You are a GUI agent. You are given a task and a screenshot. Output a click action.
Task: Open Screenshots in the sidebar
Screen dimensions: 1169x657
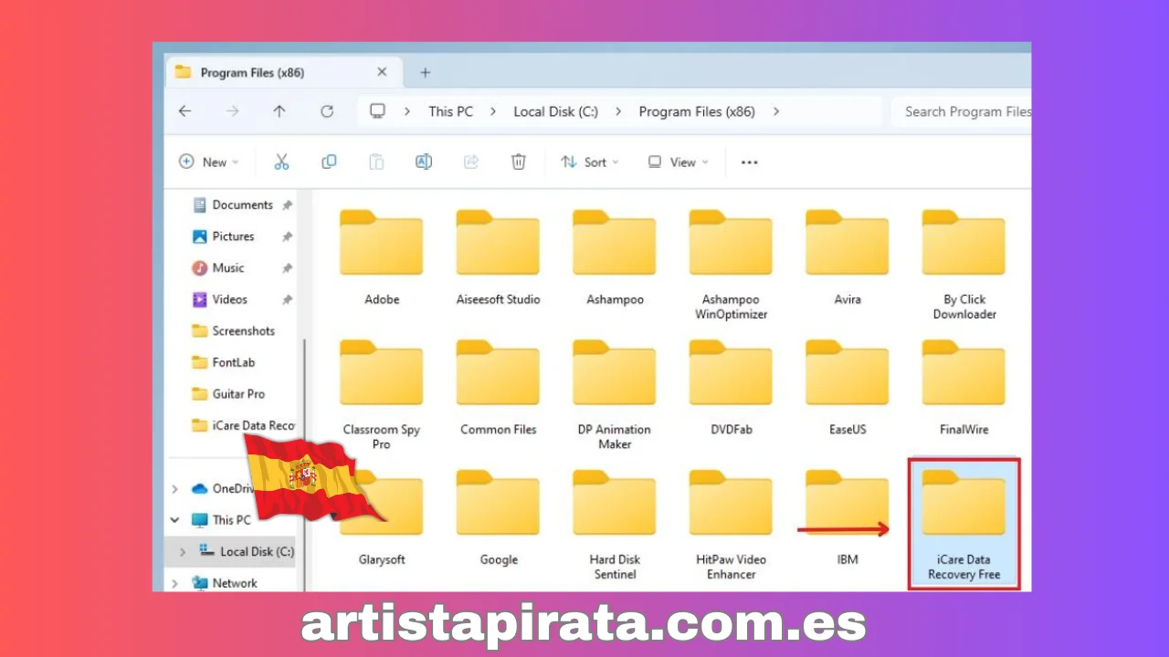click(243, 331)
